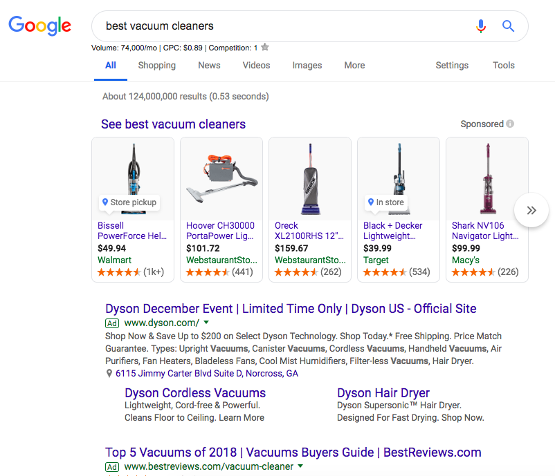Click the Shark Navigator vacuum image
Screen dimensions: 555x476
[x=487, y=178]
